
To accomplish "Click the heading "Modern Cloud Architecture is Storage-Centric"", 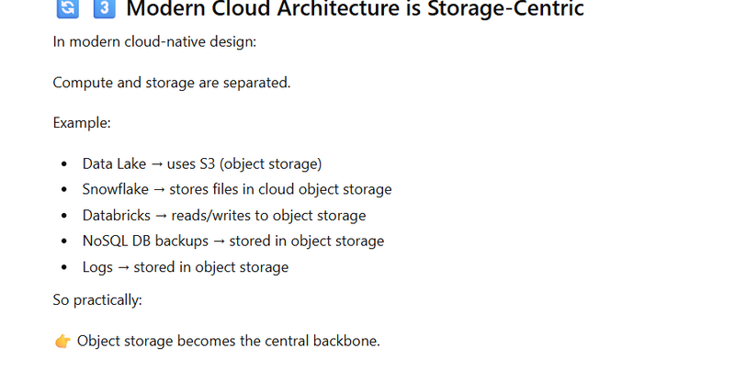I will (x=355, y=10).
